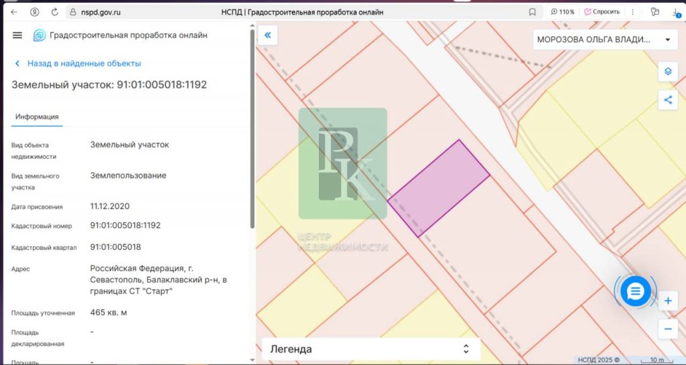Go back using the browser arrow

pyautogui.click(x=14, y=12)
